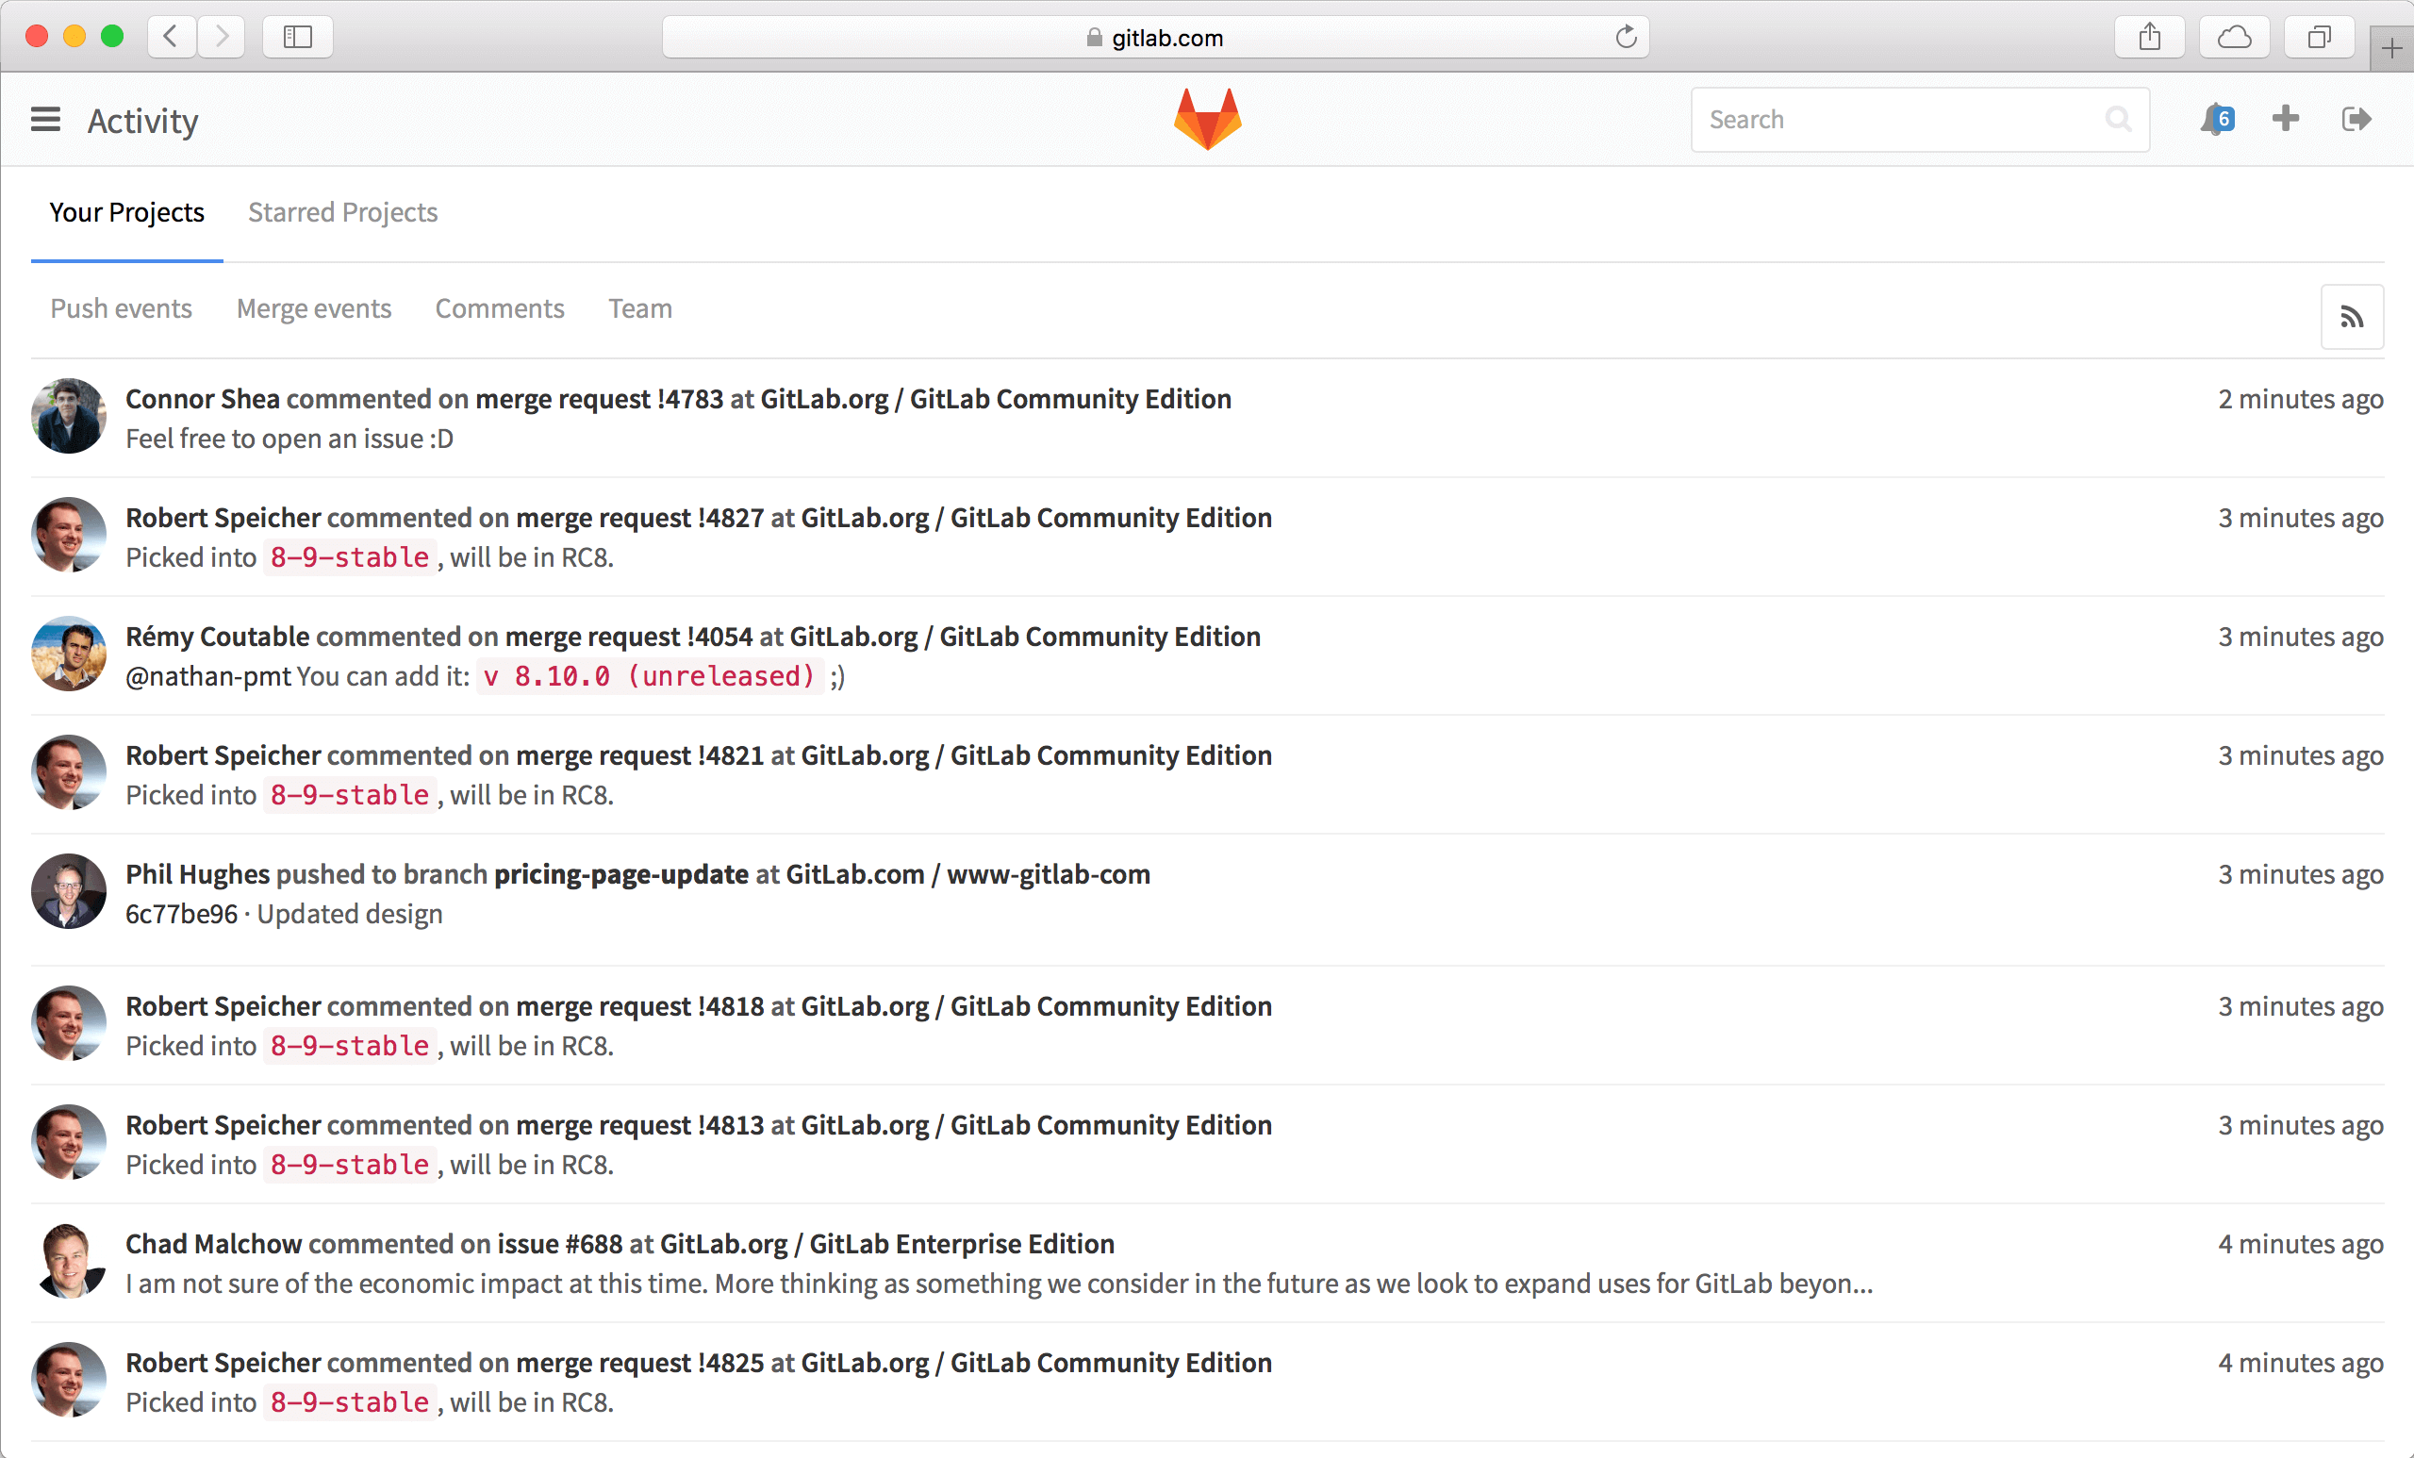The width and height of the screenshot is (2414, 1458).
Task: Reload the page in the address bar
Action: pos(1626,37)
